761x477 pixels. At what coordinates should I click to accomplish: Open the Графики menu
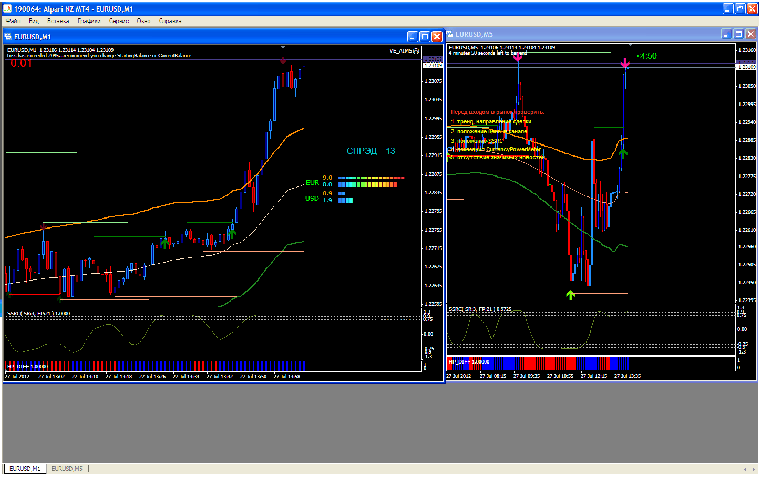coord(89,21)
